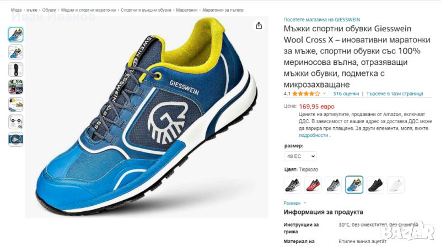Choose the grey shoe color swatch
The image size is (441, 247).
pos(334,185)
